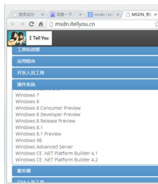The image size is (158, 184).
Task: Open the Windows 7 entry
Action: tap(27, 95)
